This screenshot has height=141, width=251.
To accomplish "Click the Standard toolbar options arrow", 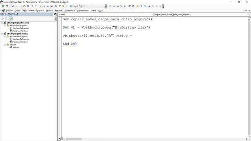I will tap(106, 6).
